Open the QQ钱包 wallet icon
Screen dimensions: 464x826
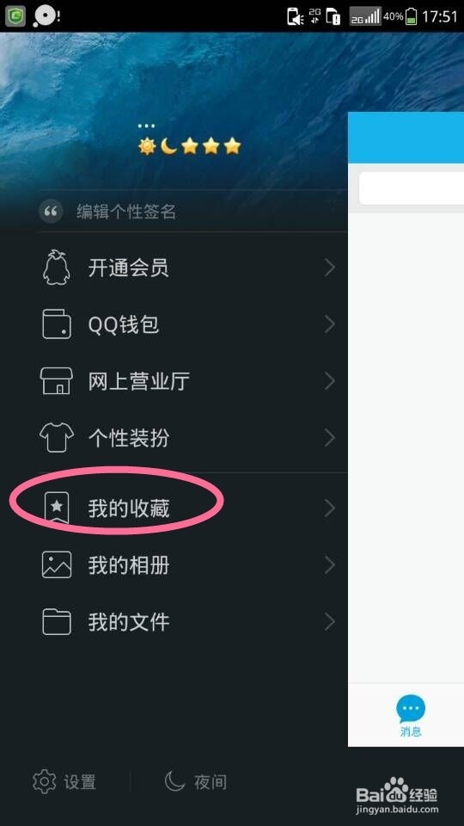(x=57, y=324)
